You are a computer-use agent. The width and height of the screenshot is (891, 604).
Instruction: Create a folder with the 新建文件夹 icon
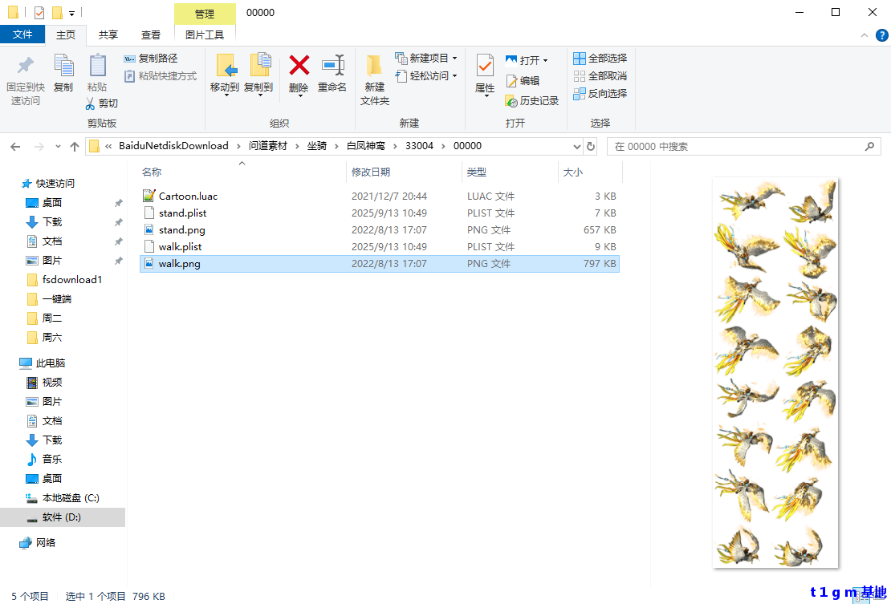click(374, 78)
